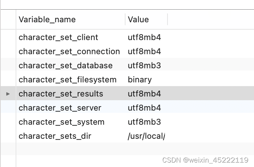
Task: Click the value of character_set_client
Action: coord(144,37)
